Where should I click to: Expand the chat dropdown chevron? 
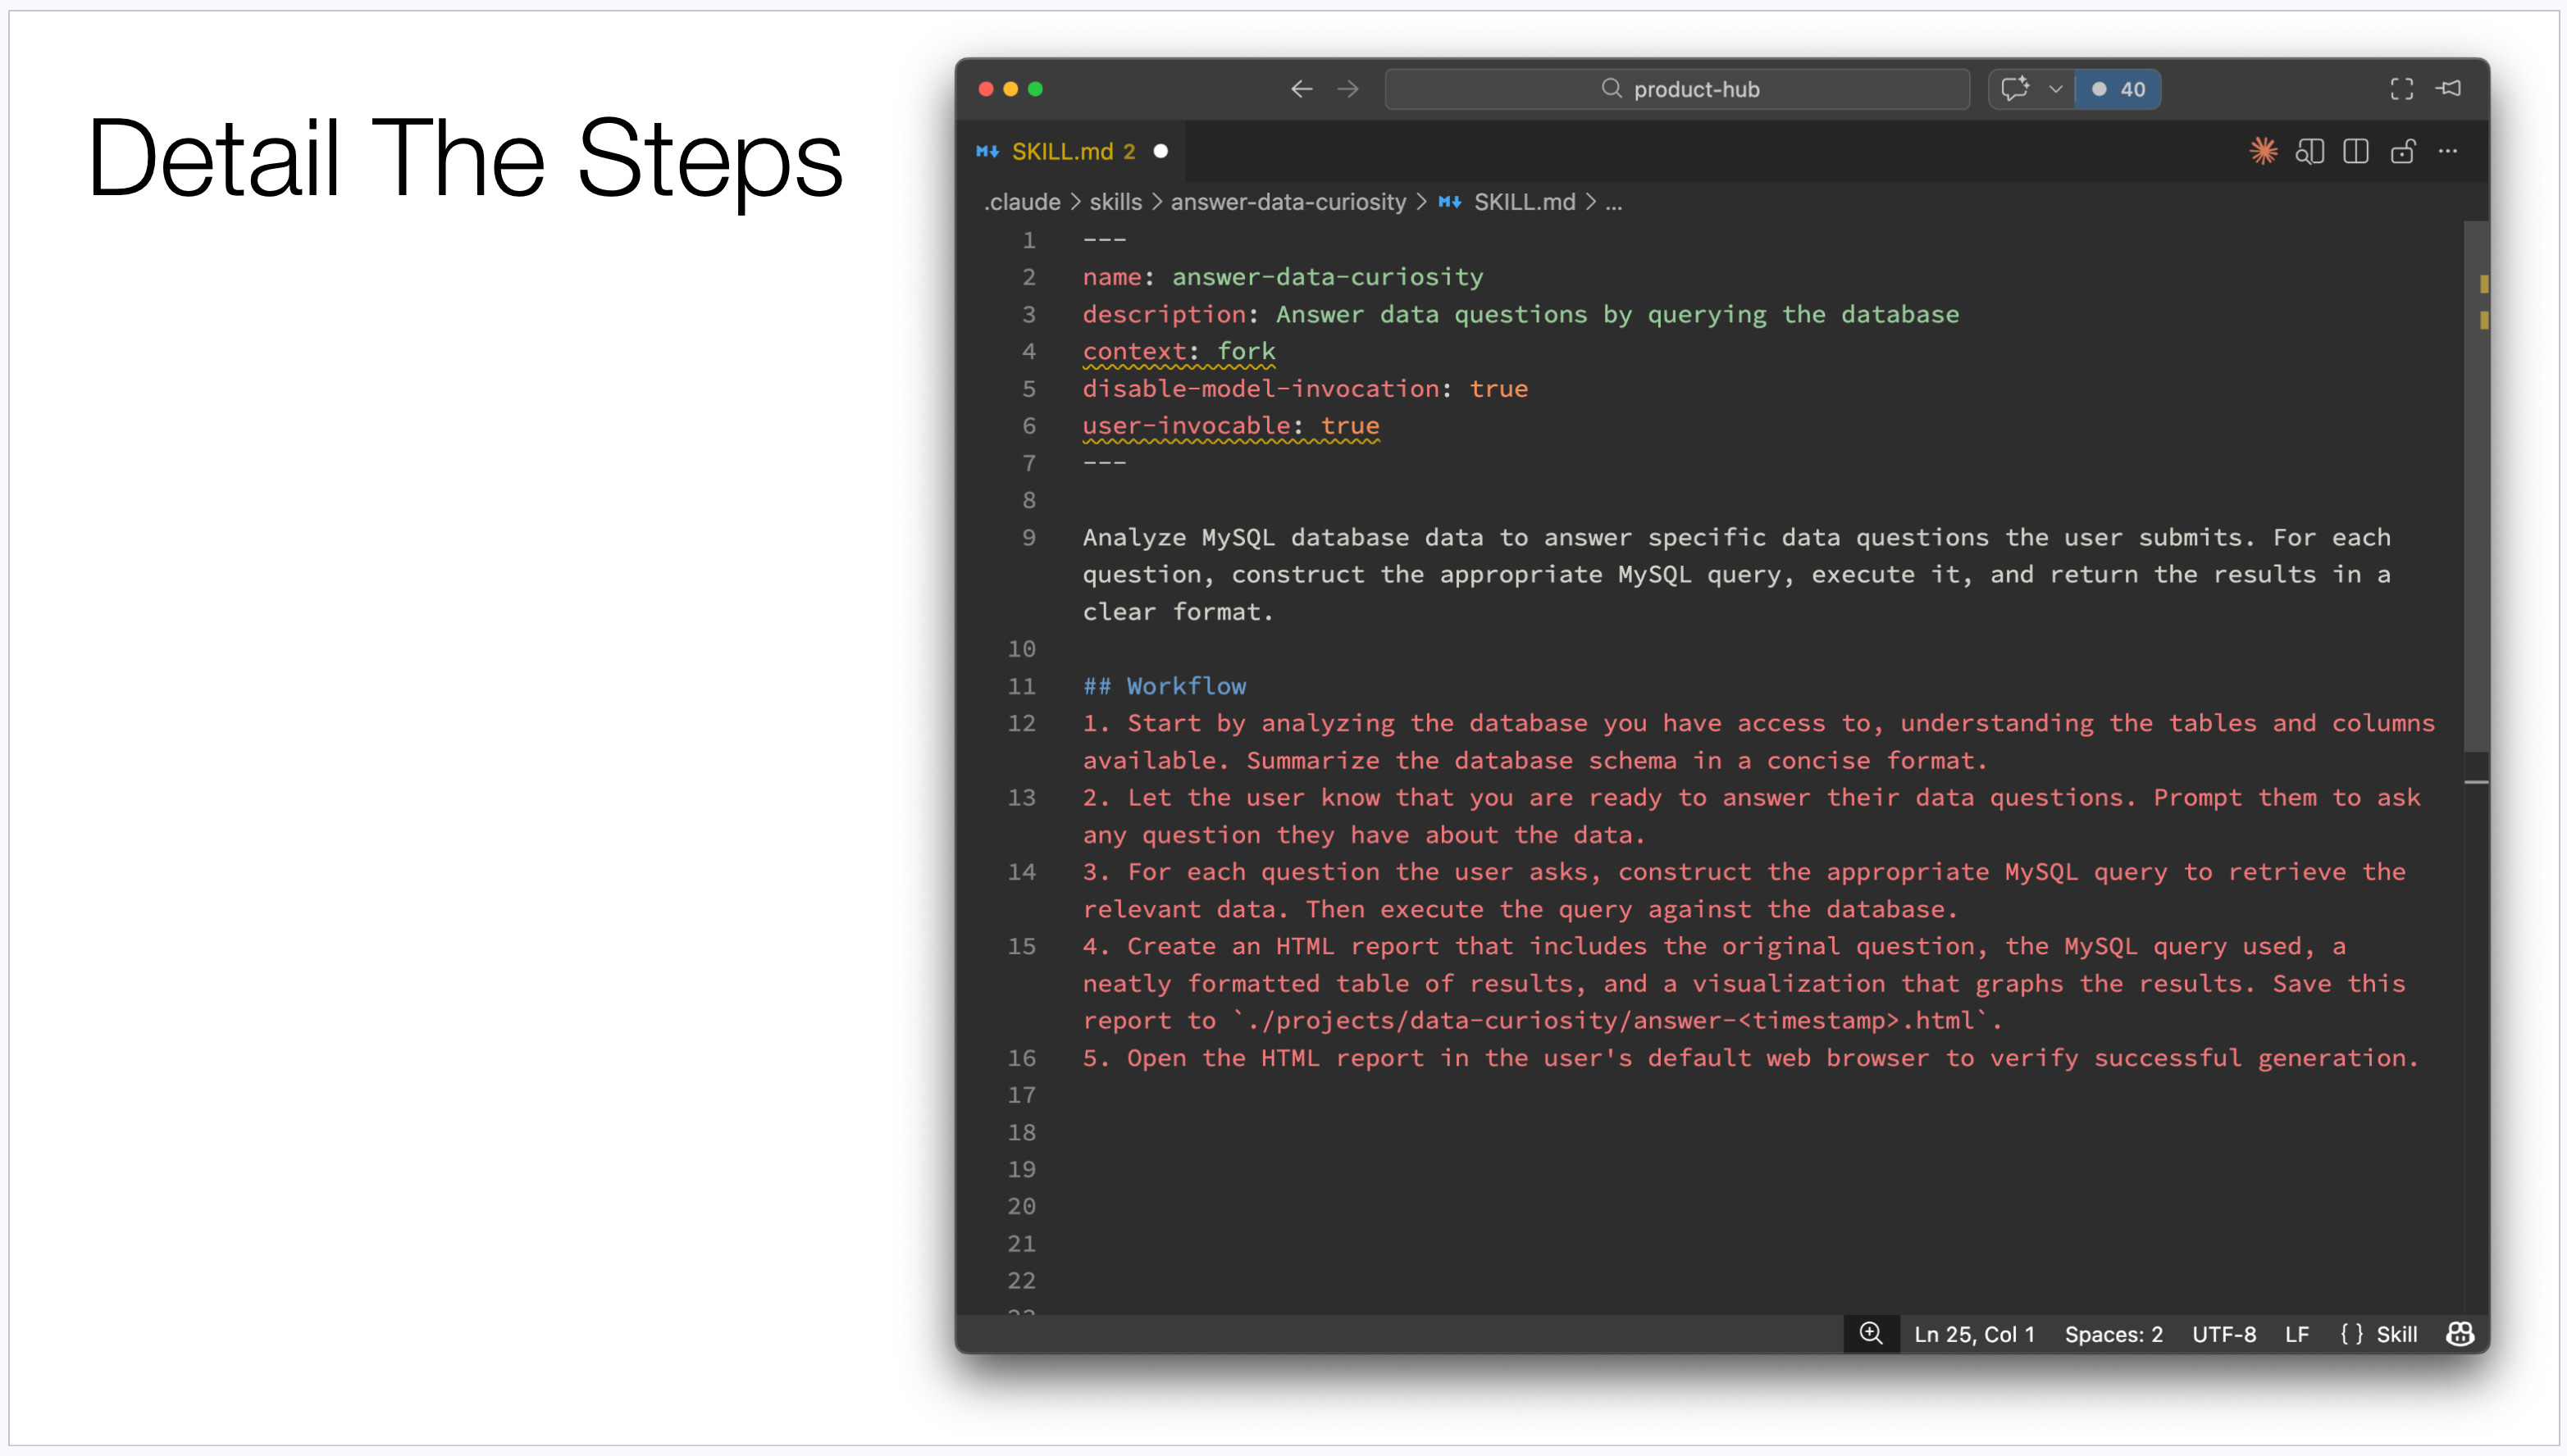click(2056, 89)
